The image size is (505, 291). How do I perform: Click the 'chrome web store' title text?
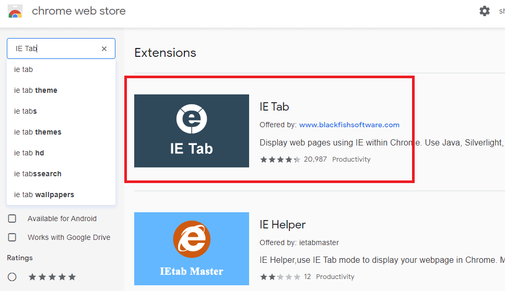tap(78, 11)
